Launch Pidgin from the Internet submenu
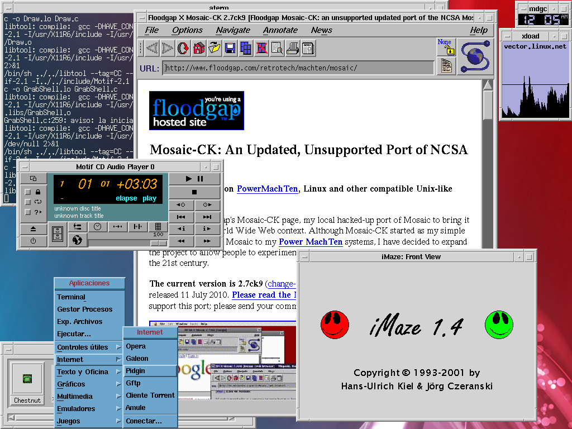Screen dimensions: 572x429 pos(150,371)
